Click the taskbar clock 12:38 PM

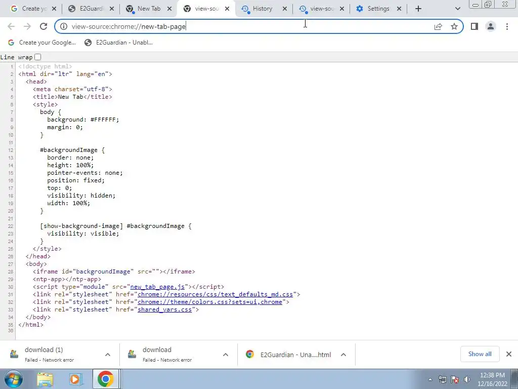[492, 375]
